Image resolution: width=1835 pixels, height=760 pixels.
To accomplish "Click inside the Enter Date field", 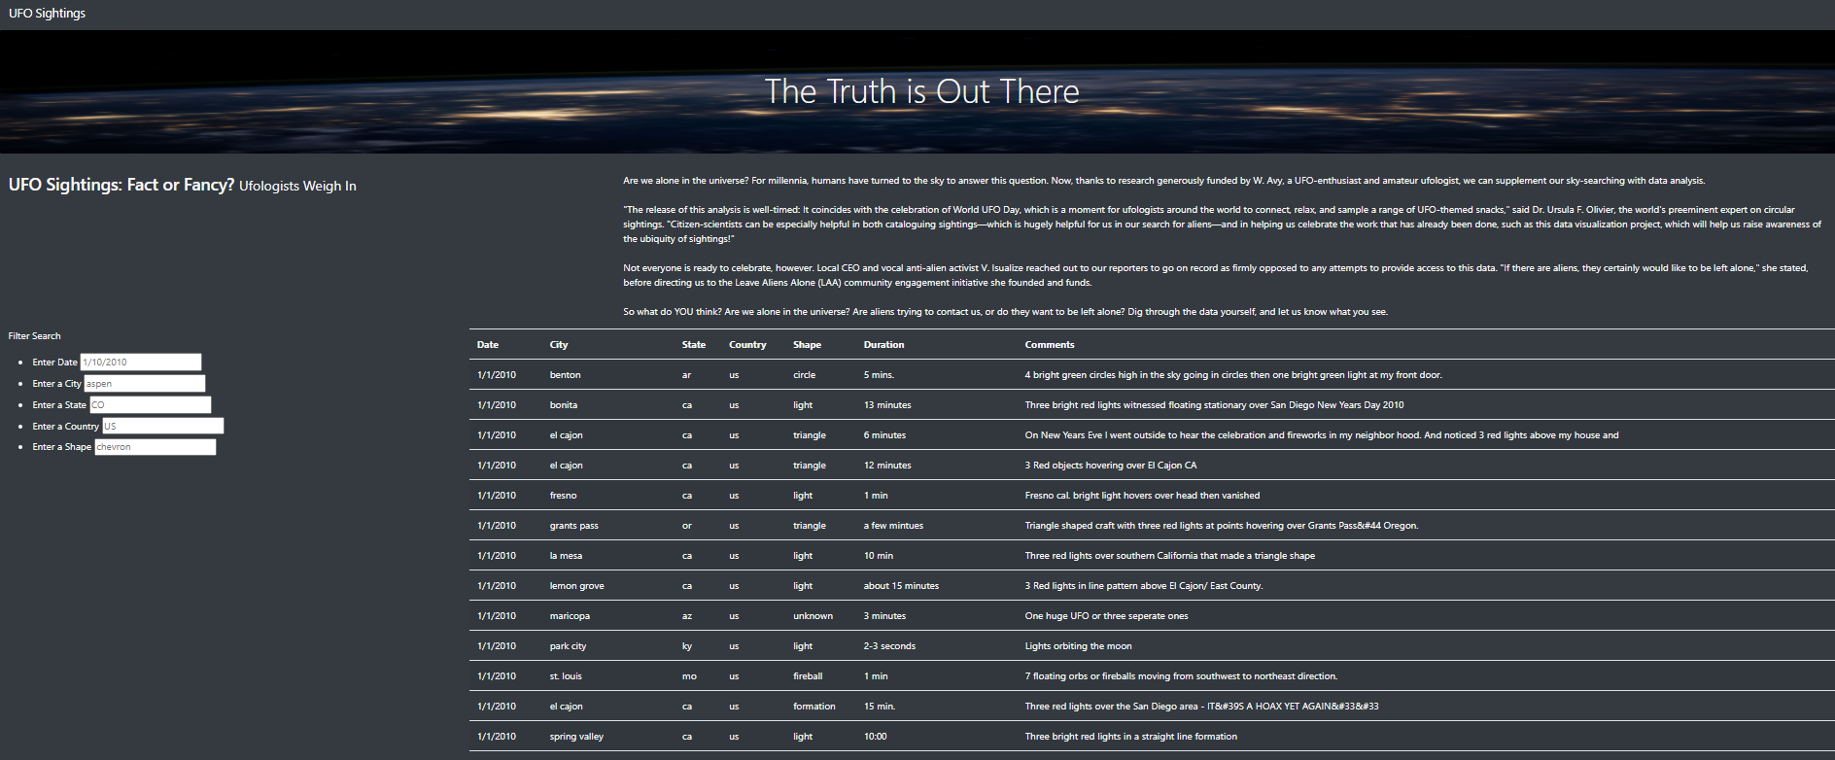I will pyautogui.click(x=140, y=362).
